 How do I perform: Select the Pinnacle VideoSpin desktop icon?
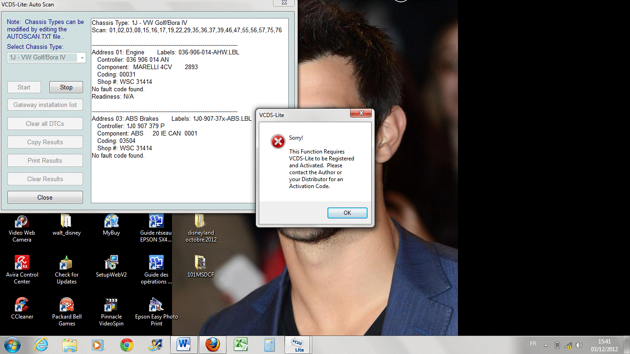coord(111,312)
